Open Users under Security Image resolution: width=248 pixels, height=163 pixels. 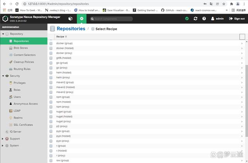tap(24, 97)
